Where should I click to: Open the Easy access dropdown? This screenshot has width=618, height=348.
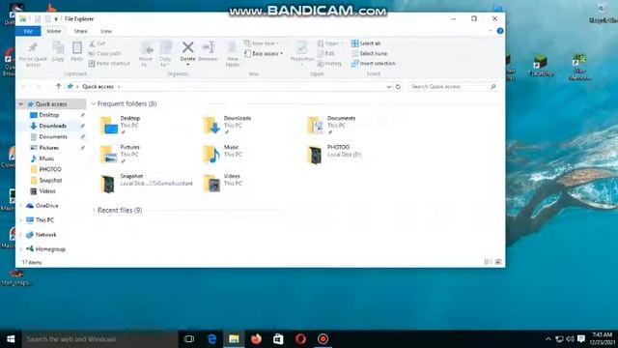(264, 53)
